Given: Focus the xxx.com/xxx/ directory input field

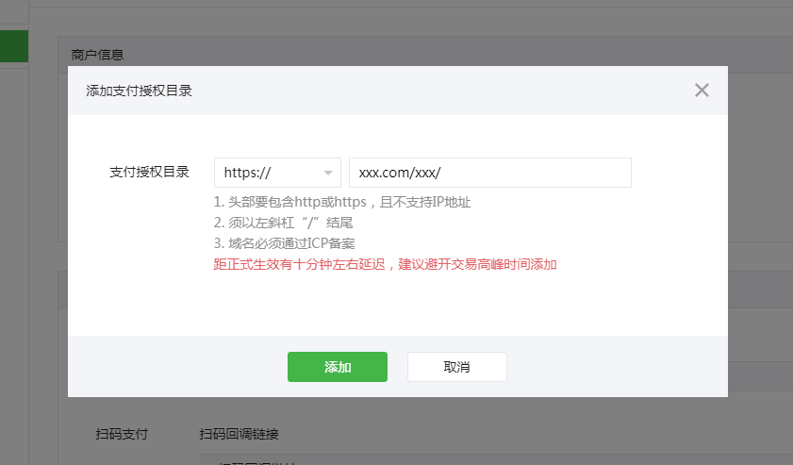Looking at the screenshot, I should (489, 173).
